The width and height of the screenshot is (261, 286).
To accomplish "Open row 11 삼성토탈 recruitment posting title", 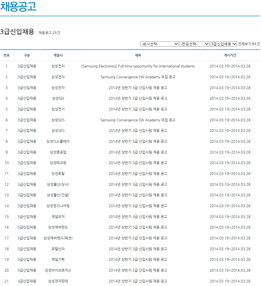I will tap(138, 174).
